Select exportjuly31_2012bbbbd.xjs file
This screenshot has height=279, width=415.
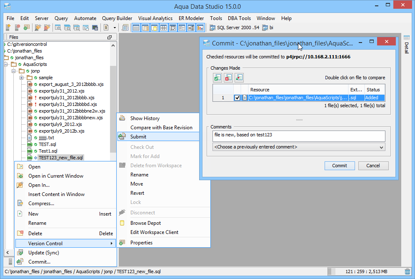68,104
